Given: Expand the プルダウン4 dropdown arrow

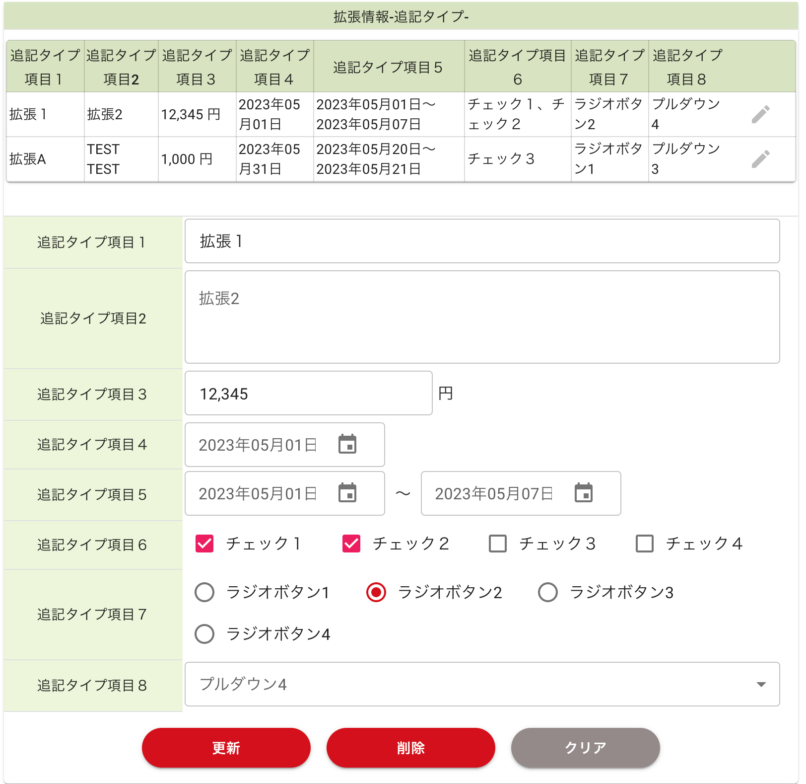Looking at the screenshot, I should click(x=761, y=684).
